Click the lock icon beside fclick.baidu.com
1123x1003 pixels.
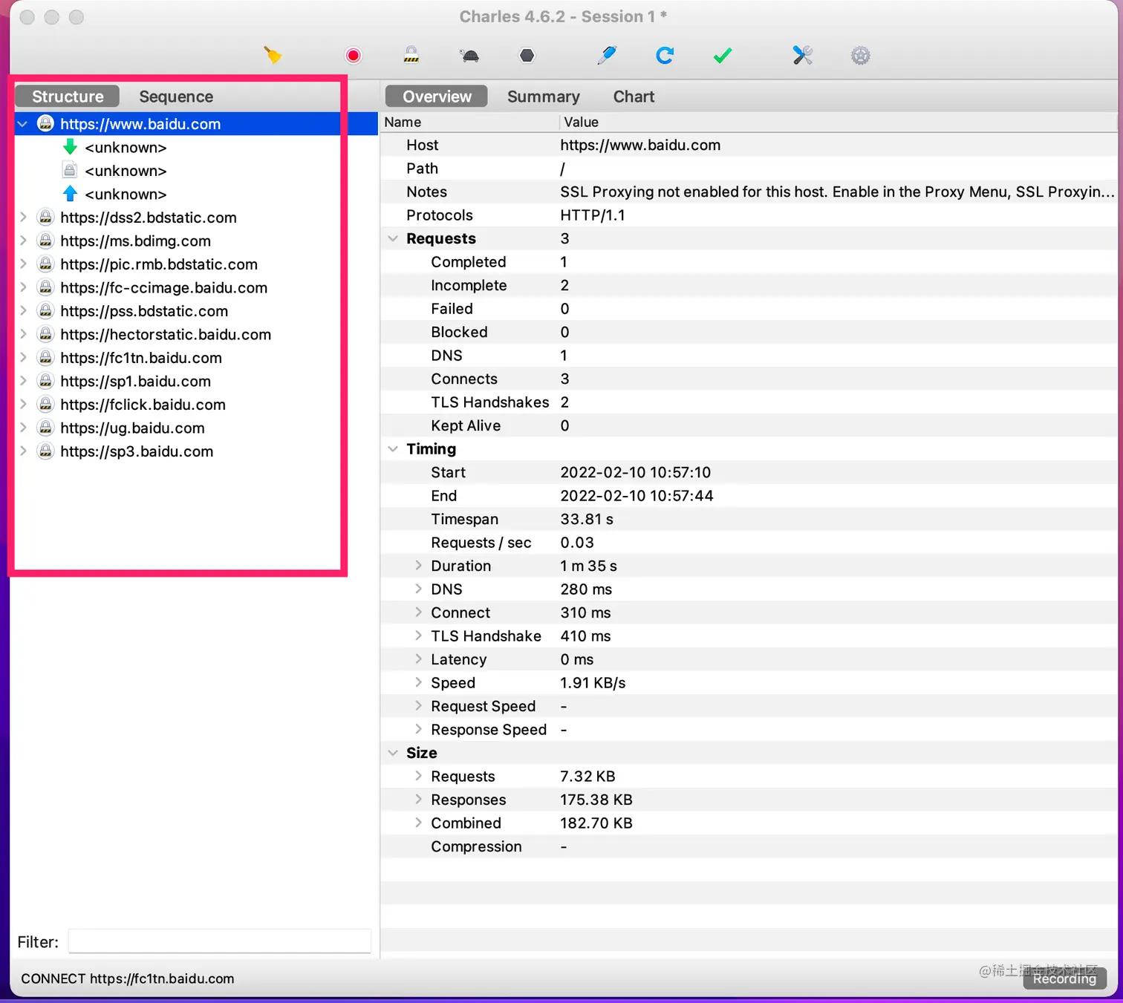45,405
